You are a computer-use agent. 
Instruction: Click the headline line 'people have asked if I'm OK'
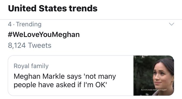point(60,85)
